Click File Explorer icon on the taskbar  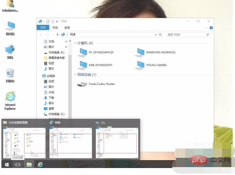29,165
